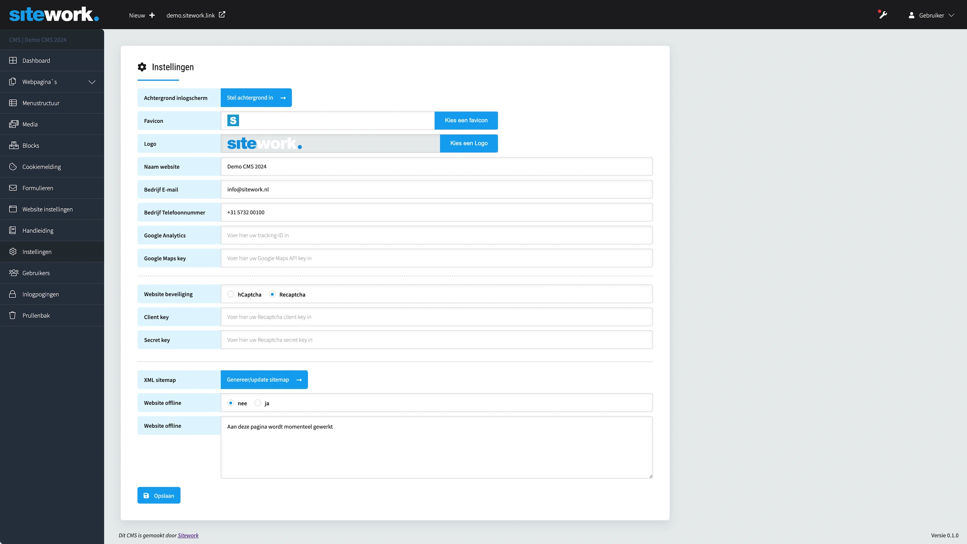Click the Blocks icon in sidebar
This screenshot has height=544, width=967.
[x=14, y=145]
